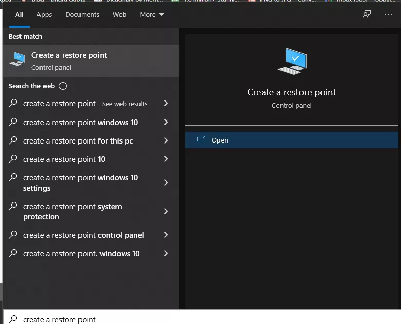Viewport: 401px width, 324px height.
Task: Expand arrow for 'create a restore point for this pc'
Action: 166,140
